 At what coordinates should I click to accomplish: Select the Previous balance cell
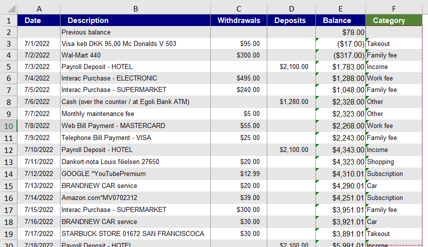point(135,32)
